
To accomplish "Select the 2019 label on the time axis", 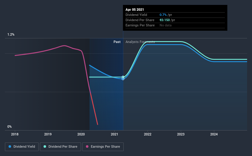I will (x=48, y=134).
